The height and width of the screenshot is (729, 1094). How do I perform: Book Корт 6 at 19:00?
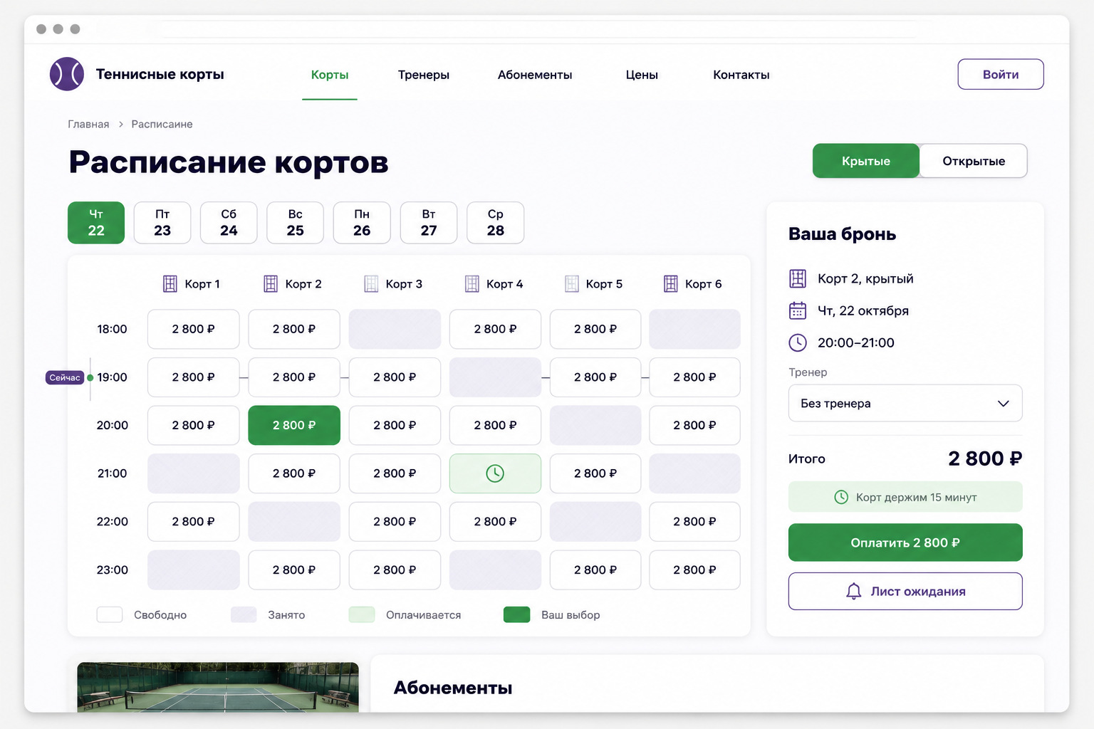pos(694,377)
